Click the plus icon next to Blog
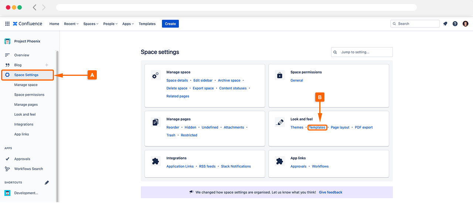The image size is (473, 203). pyautogui.click(x=47, y=65)
